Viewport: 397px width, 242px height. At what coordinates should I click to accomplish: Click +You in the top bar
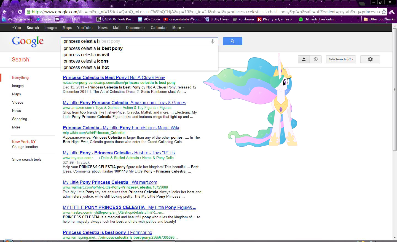pyautogui.click(x=17, y=28)
